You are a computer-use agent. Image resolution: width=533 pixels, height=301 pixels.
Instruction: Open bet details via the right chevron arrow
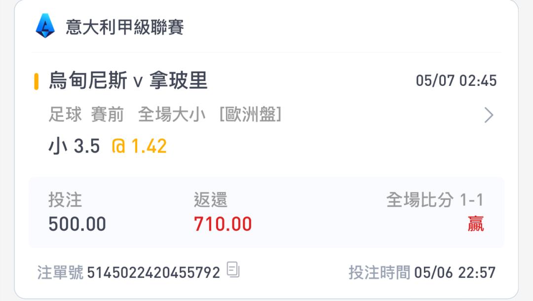pos(489,115)
